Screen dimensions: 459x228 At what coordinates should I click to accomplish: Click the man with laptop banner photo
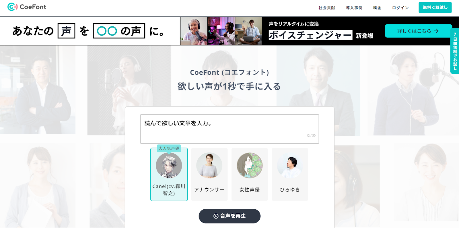tap(248, 31)
